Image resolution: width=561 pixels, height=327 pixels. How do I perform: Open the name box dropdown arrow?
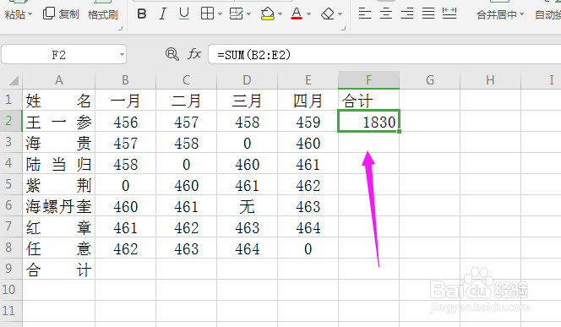122,54
